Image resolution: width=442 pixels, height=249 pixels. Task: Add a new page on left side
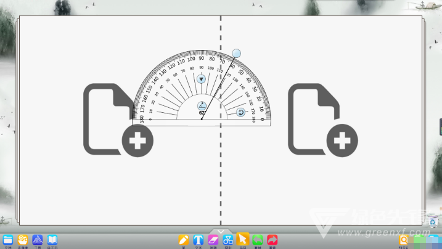118,120
